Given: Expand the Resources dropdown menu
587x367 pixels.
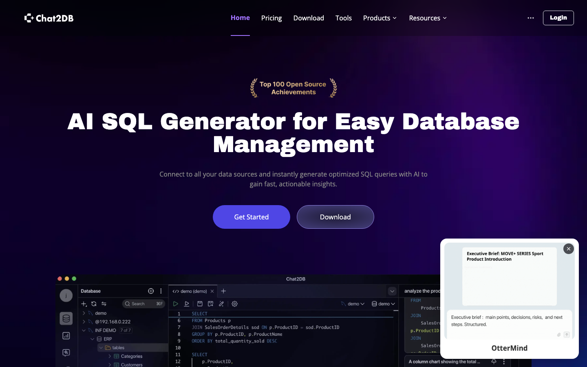Looking at the screenshot, I should (x=428, y=18).
